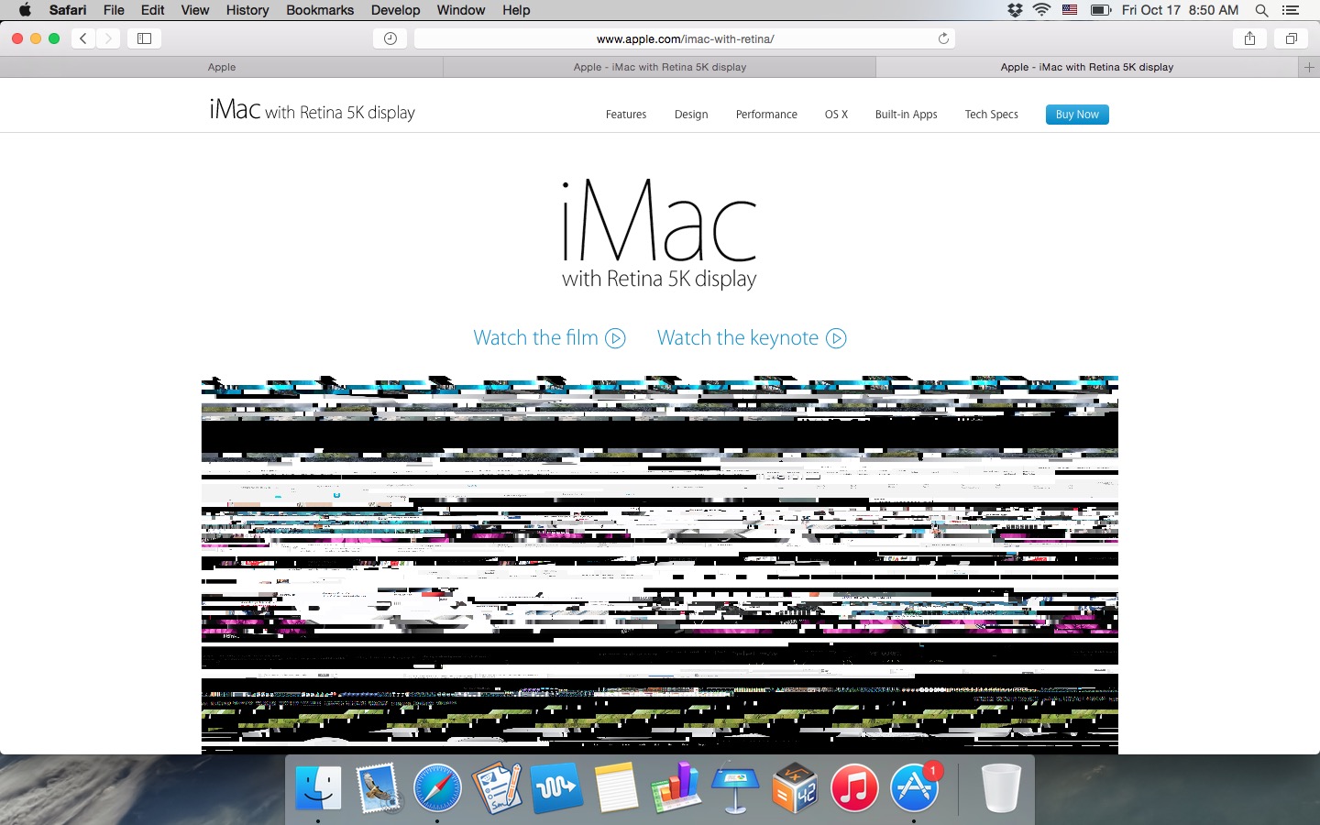The width and height of the screenshot is (1320, 825).
Task: Switch to the middle iMac with Retina 5K tab
Action: (x=660, y=67)
